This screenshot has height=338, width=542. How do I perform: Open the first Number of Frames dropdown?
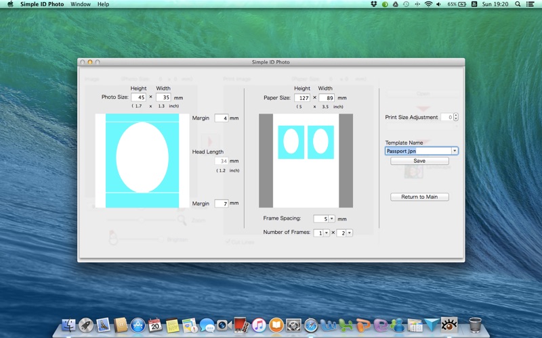[x=326, y=233]
